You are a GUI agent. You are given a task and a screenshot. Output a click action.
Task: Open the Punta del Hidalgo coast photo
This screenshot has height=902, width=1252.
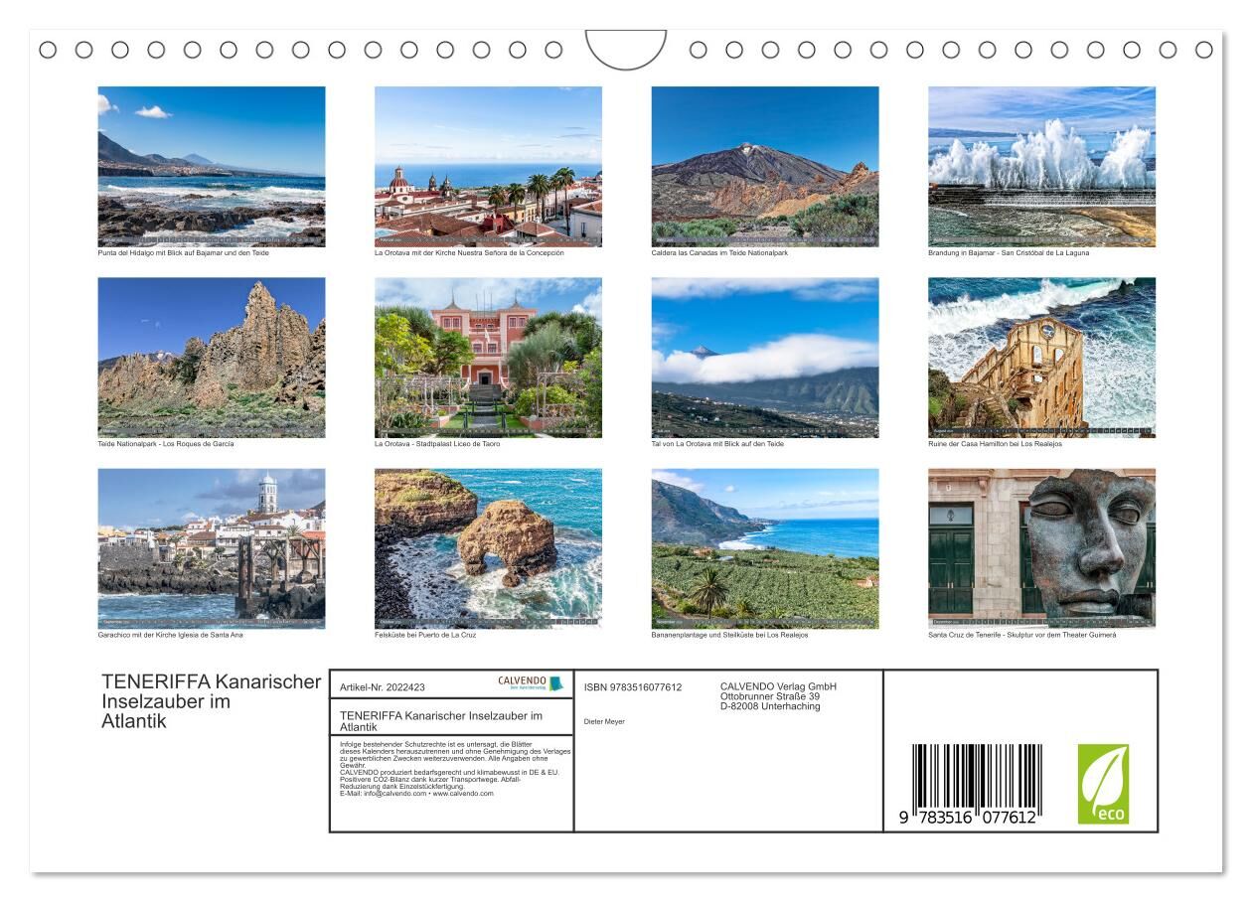[211, 166]
